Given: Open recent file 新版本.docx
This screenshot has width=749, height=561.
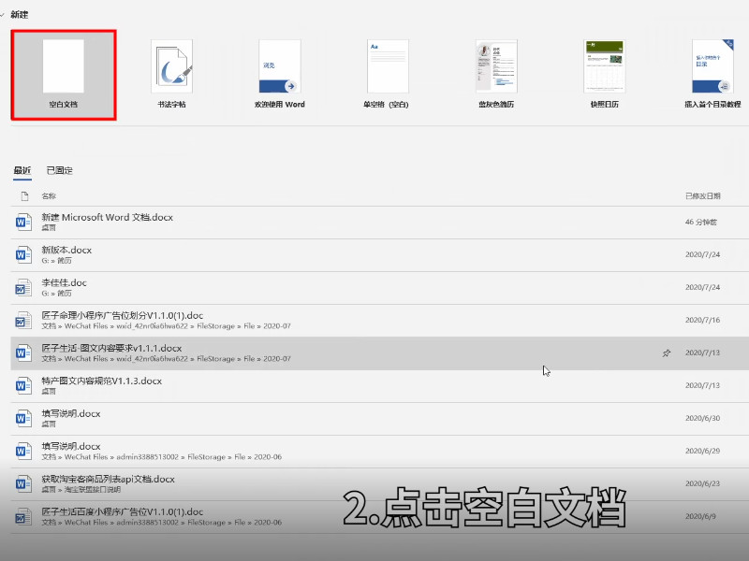Looking at the screenshot, I should click(x=380, y=255).
